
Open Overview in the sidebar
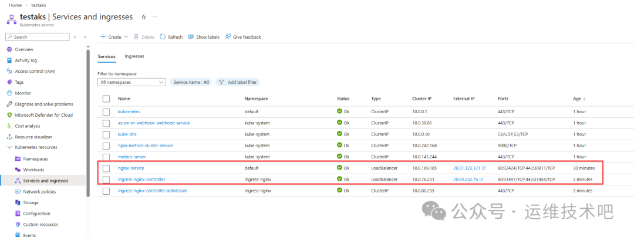(24, 49)
